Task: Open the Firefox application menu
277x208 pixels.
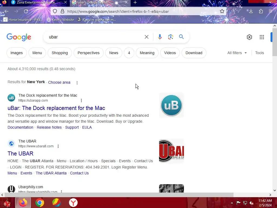Action: (271, 11)
